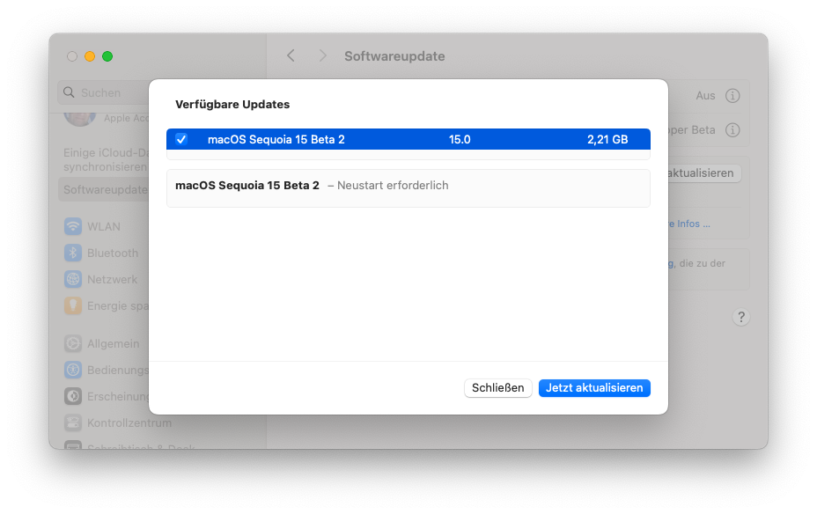Open Bluetooth settings via its icon
This screenshot has height=514, width=817.
73,253
